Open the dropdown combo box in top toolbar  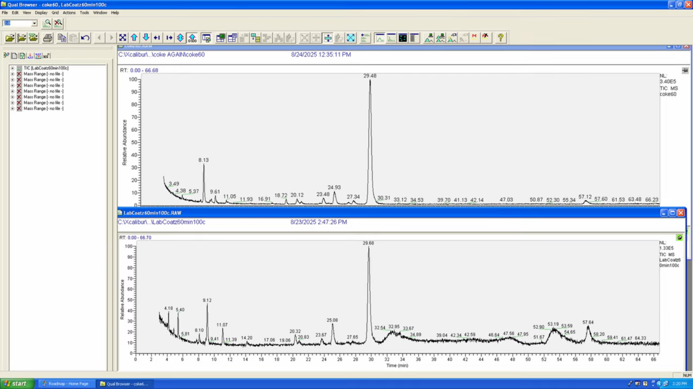click(20, 23)
